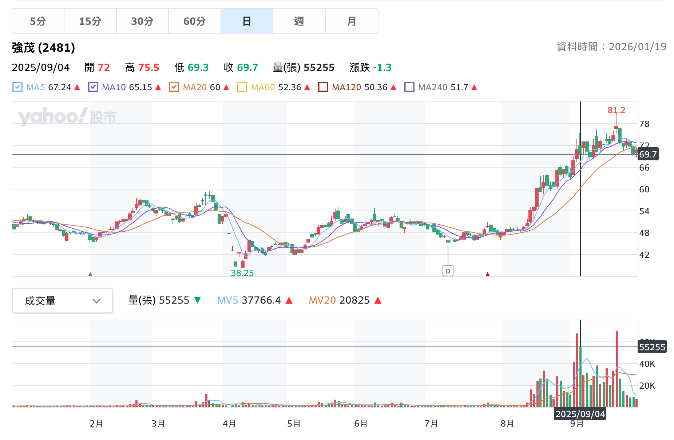Click the red arrow beside MV20 20825
Viewport: 674px width, 440px height.
[378, 300]
